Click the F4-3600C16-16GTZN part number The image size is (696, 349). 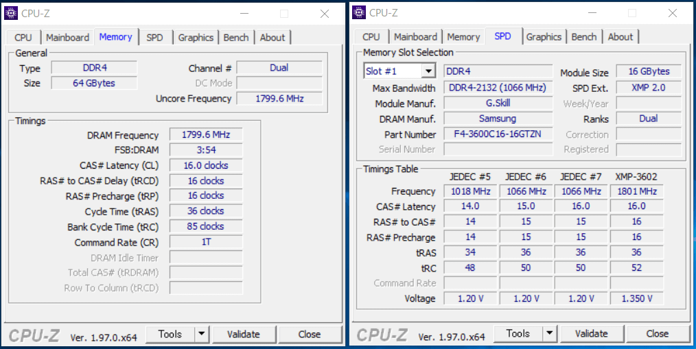click(x=498, y=134)
